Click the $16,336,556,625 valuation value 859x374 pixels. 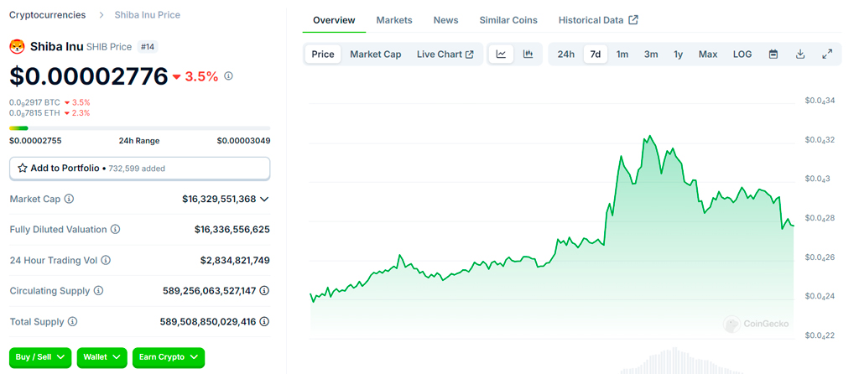point(232,230)
